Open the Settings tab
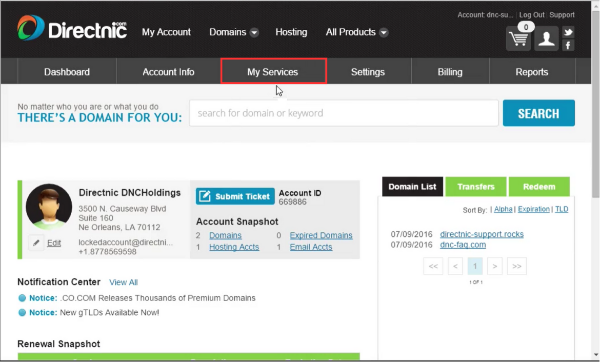This screenshot has height=362, width=600. pyautogui.click(x=368, y=72)
